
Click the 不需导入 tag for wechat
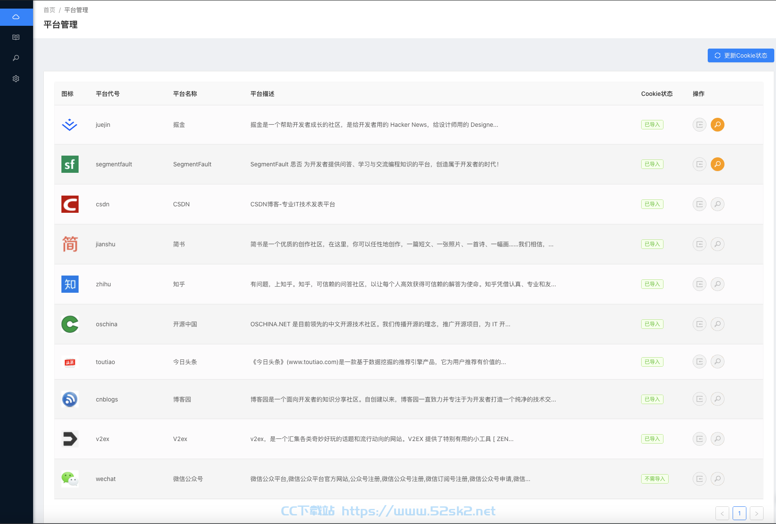(x=655, y=479)
